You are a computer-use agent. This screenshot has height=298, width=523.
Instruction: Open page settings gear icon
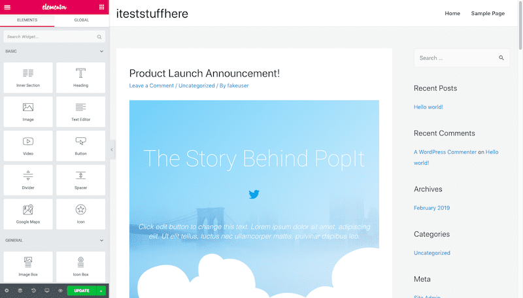pyautogui.click(x=7, y=291)
